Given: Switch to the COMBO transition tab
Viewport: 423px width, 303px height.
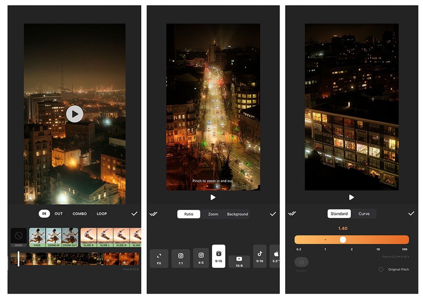Looking at the screenshot, I should pos(80,214).
